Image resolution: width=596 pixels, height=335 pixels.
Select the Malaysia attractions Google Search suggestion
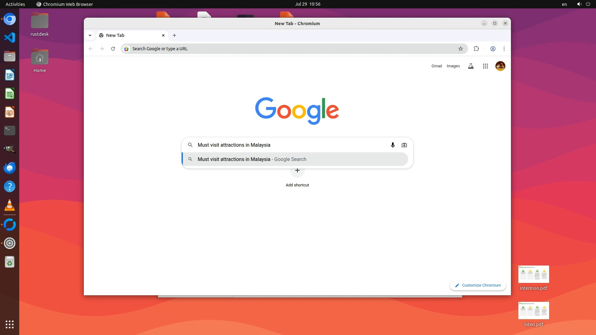tap(251, 159)
